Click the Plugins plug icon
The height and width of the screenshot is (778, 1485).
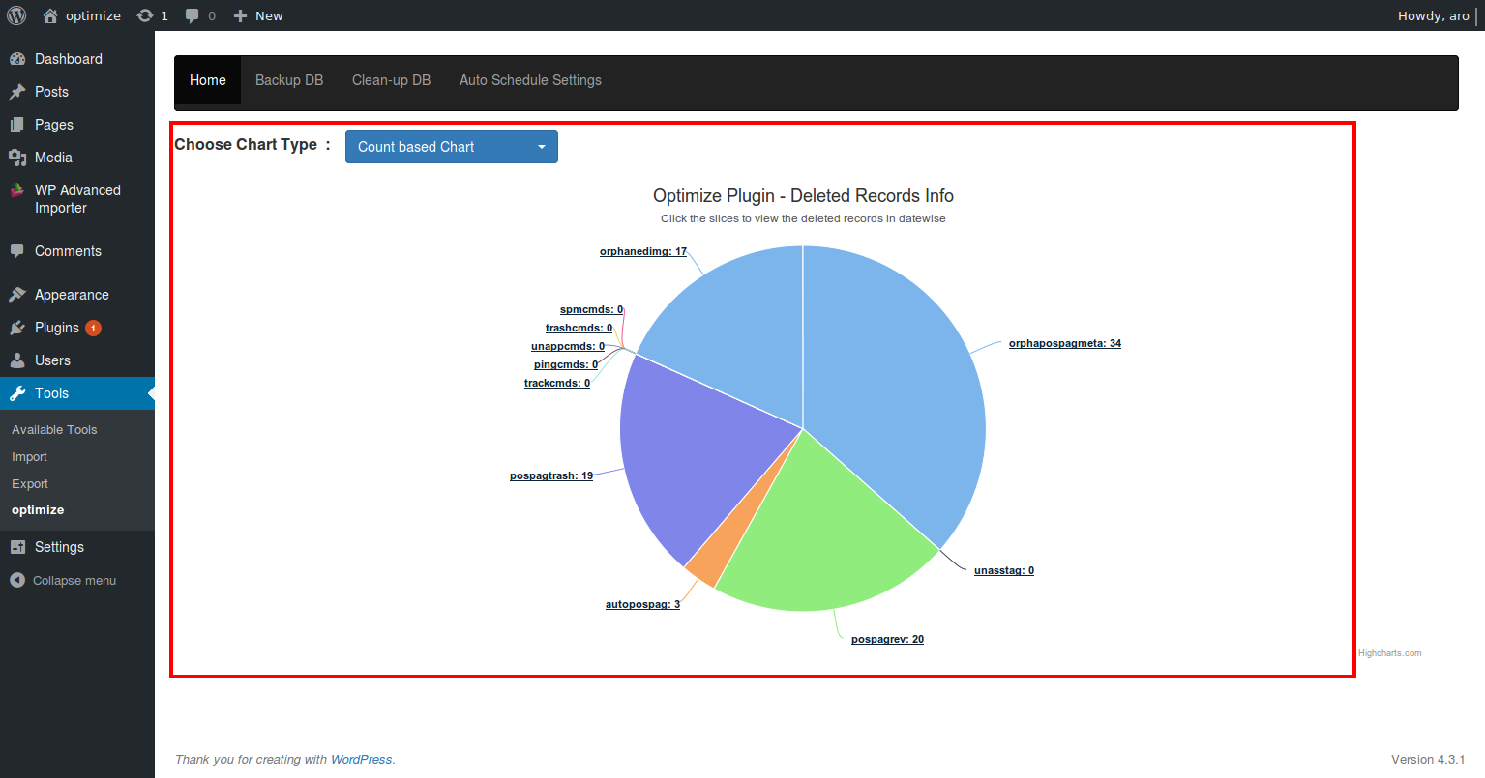(17, 328)
